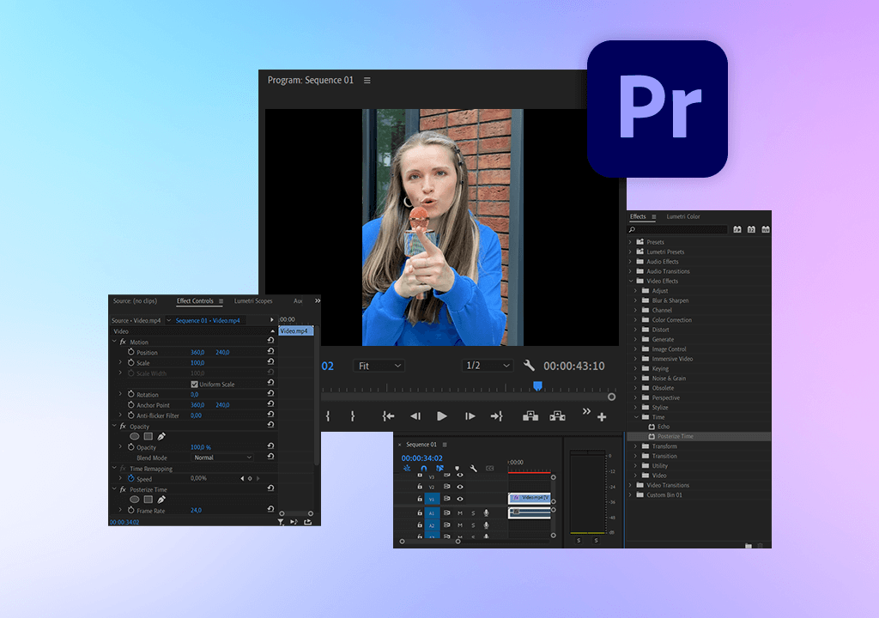Open the Source clip selector dropdown arrow
This screenshot has height=618, width=879.
[x=168, y=320]
